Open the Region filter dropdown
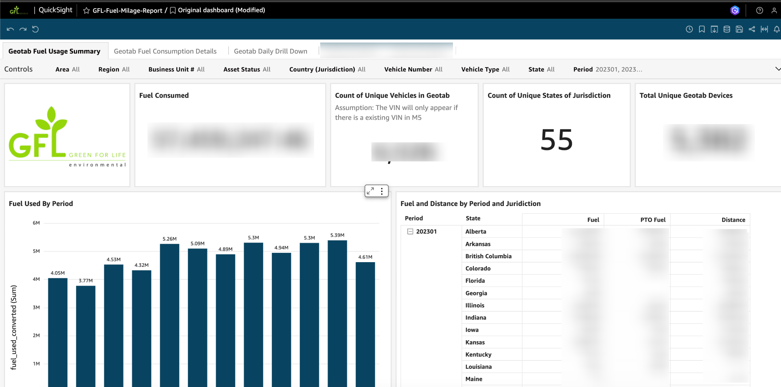Image resolution: width=781 pixels, height=387 pixels. 114,69
